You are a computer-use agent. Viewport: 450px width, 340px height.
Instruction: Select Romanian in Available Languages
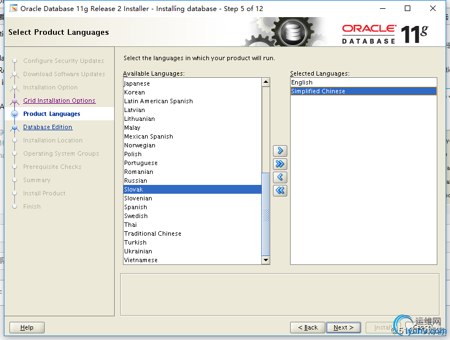(x=192, y=172)
